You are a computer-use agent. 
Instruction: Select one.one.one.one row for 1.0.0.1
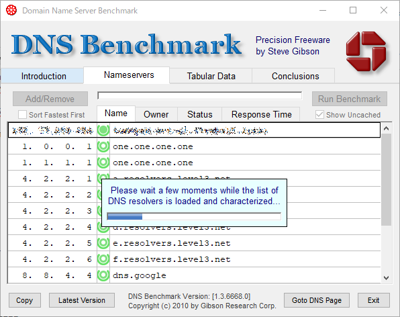(x=194, y=146)
